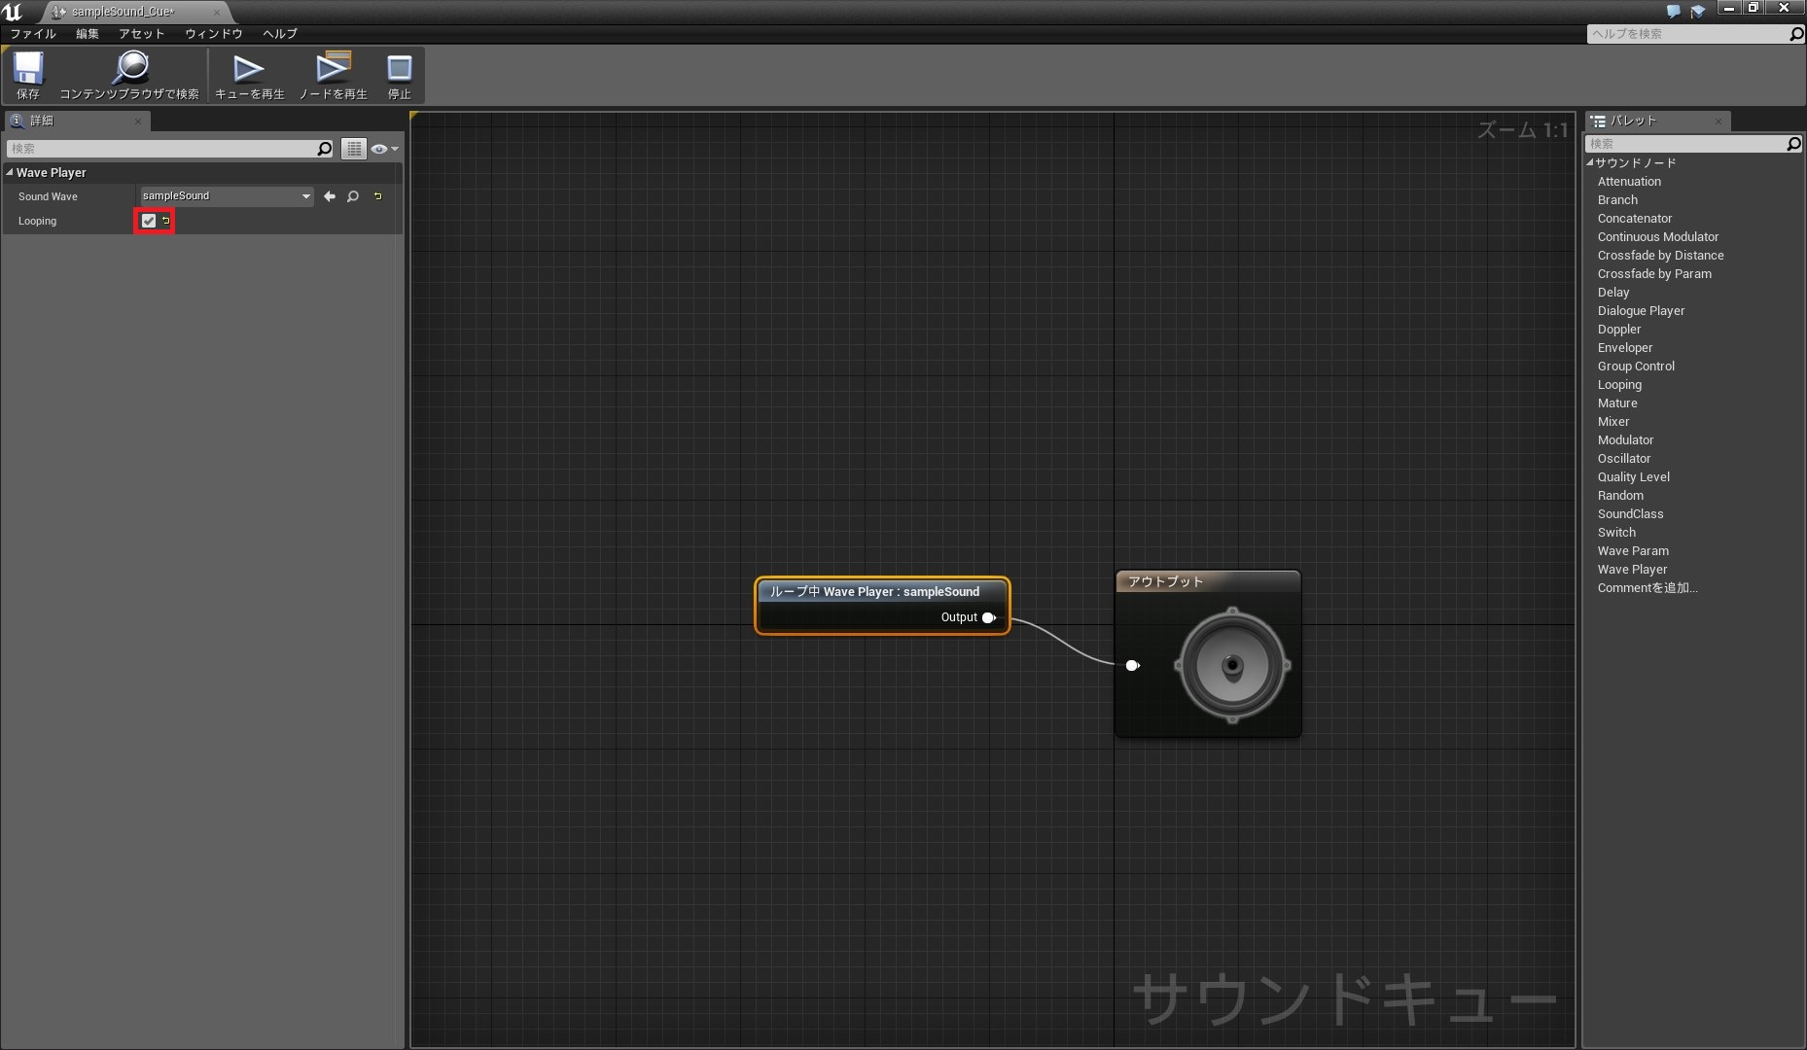1807x1050 pixels.
Task: Open the Window menu
Action: (214, 33)
